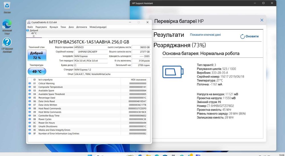Click the Available Spare row status circle

pyautogui.click(x=30, y=90)
